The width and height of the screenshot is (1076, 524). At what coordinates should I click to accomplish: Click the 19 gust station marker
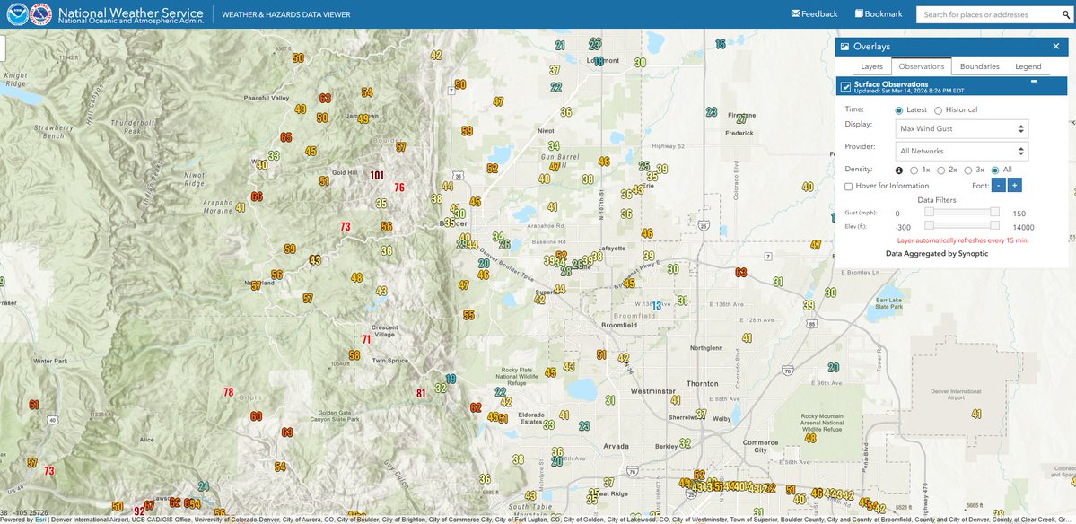[x=451, y=379]
